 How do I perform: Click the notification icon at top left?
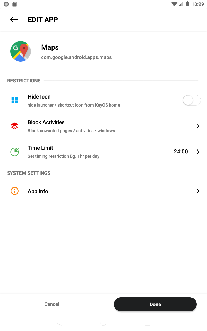tap(6, 4)
